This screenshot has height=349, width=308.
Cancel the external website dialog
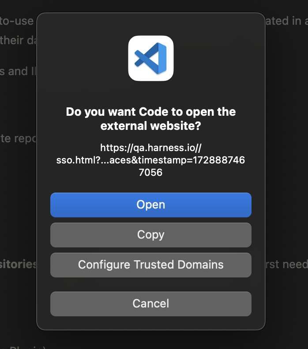click(151, 304)
